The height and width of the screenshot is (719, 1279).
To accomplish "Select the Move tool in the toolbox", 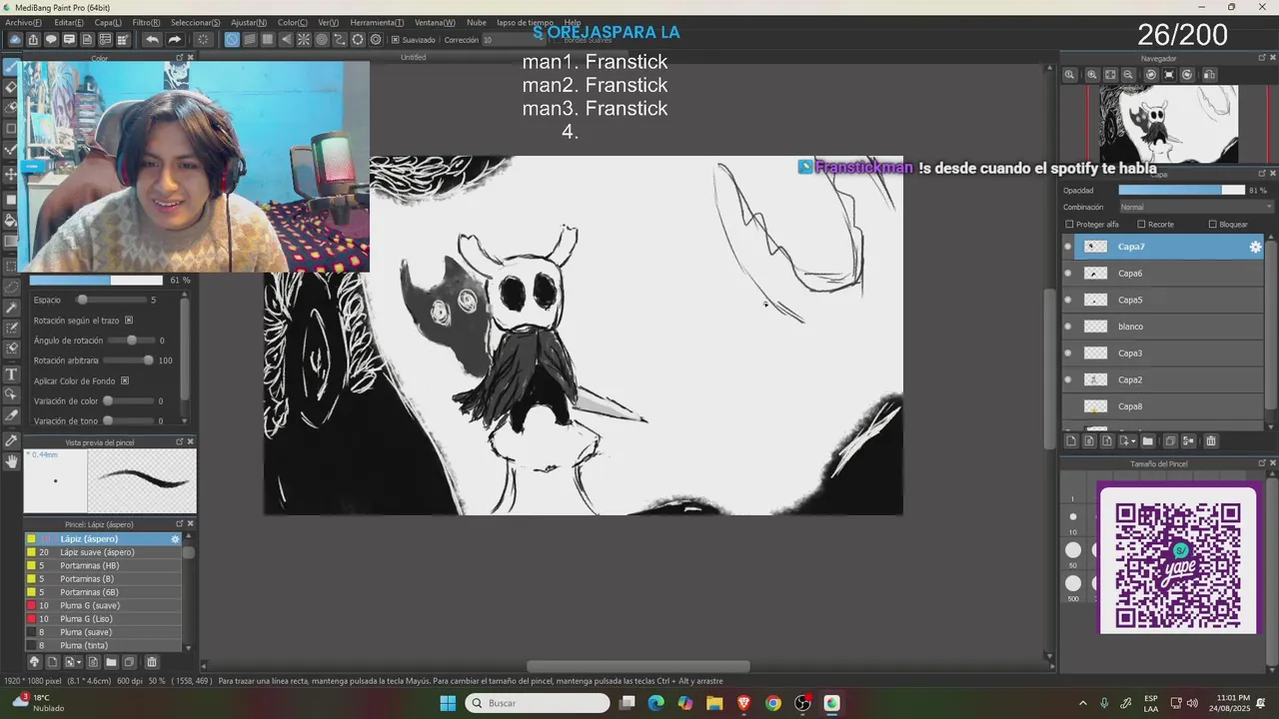I will tap(11, 174).
